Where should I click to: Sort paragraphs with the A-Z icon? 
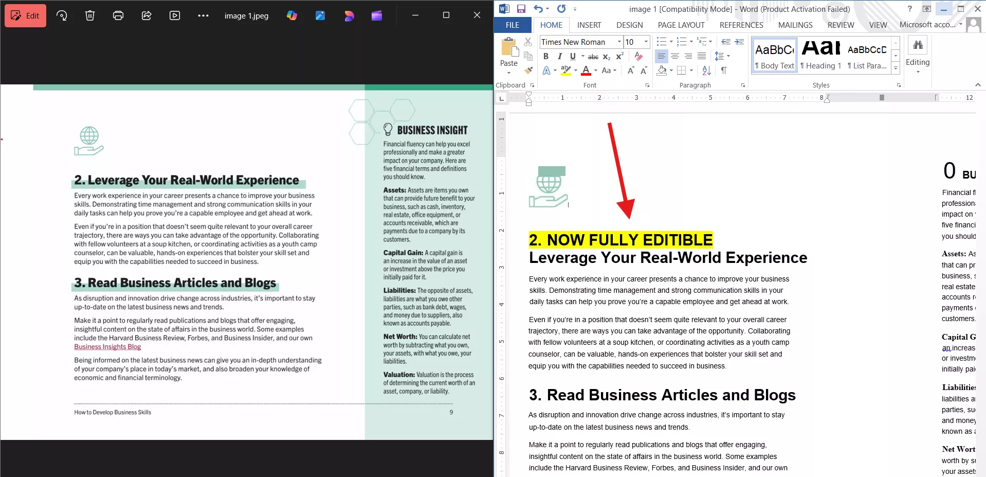pos(707,70)
